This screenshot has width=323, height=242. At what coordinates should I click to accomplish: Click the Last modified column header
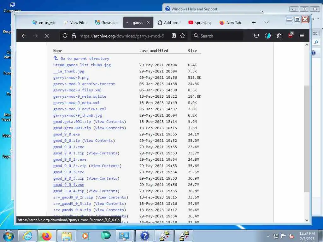point(154,51)
